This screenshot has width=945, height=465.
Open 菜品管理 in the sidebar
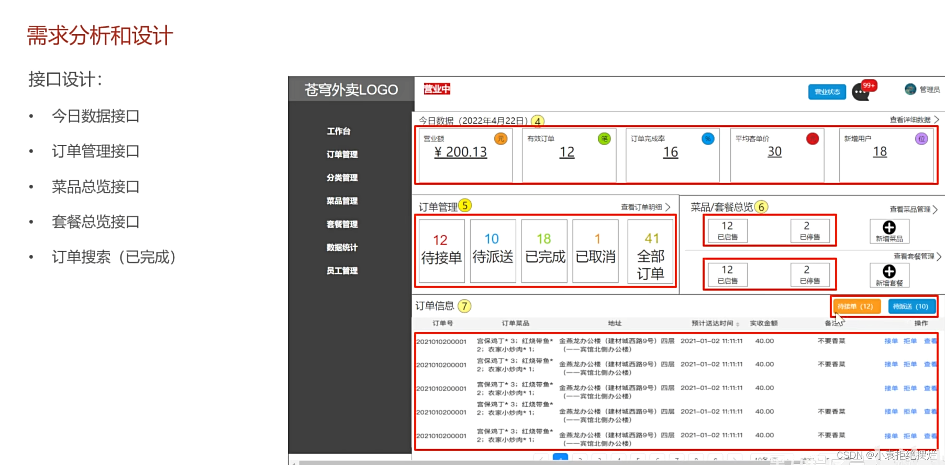(342, 201)
